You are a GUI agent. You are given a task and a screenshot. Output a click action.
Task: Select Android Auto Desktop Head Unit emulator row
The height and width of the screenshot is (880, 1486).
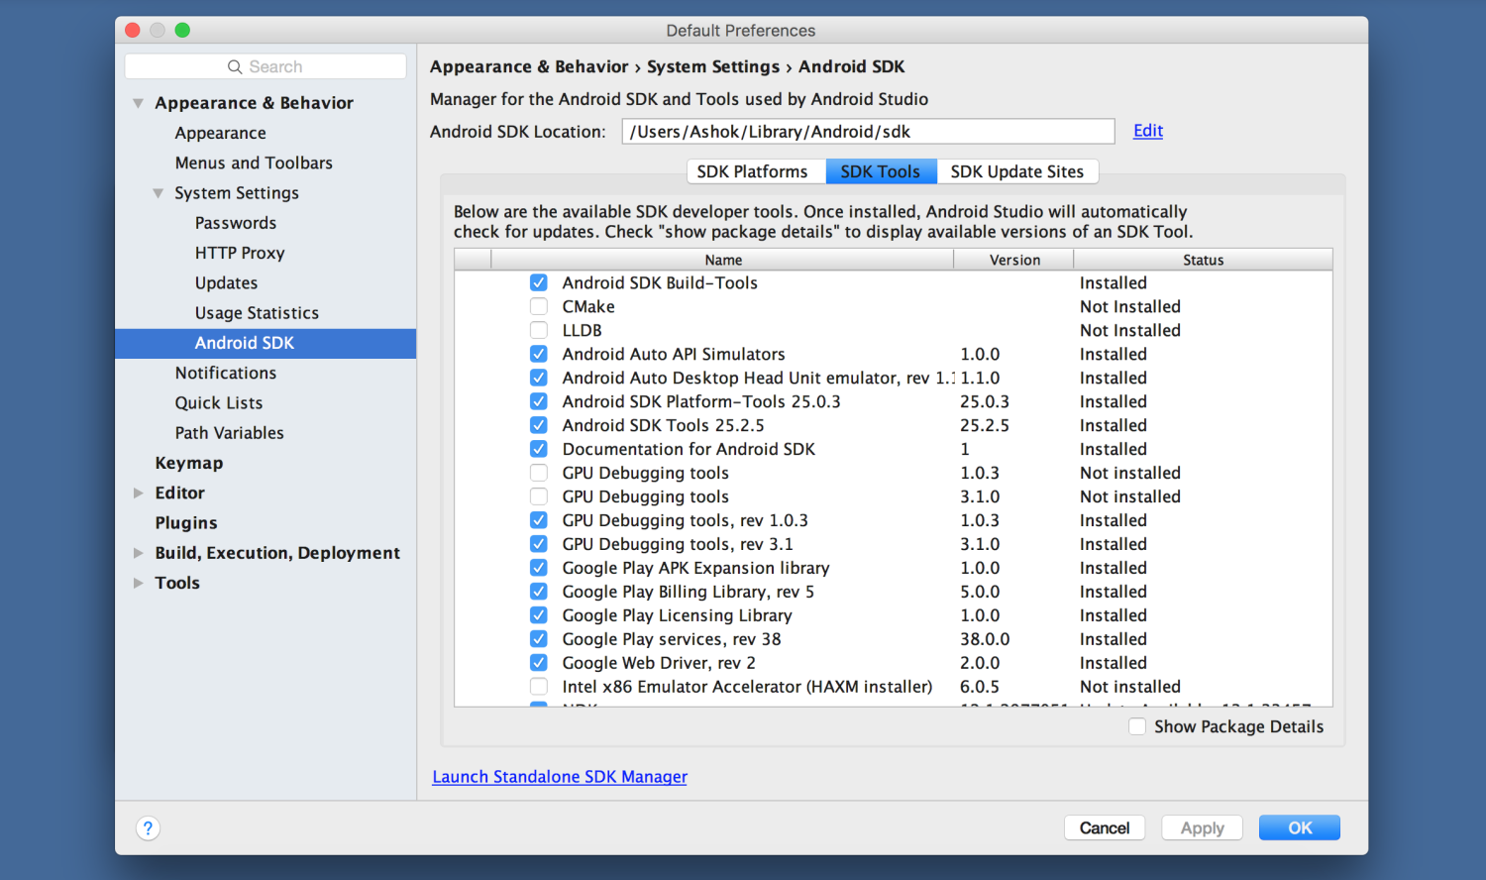tap(893, 378)
